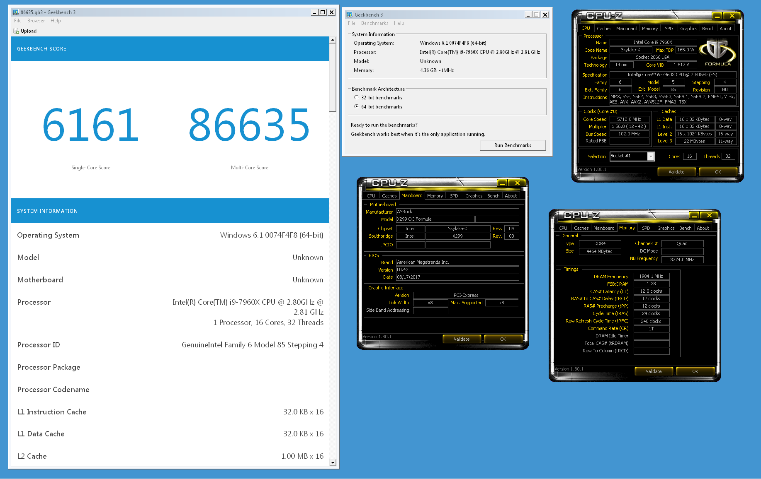
Task: Click the ROG Formula logo in CPU-Z CPU window
Action: pos(717,52)
